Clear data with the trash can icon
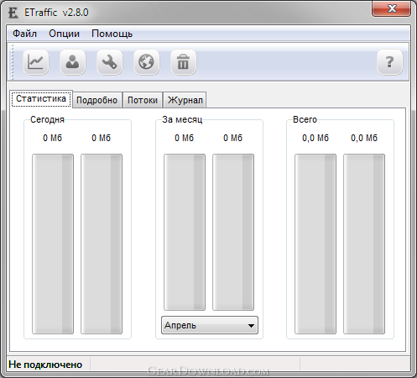This screenshot has width=417, height=378. [184, 62]
